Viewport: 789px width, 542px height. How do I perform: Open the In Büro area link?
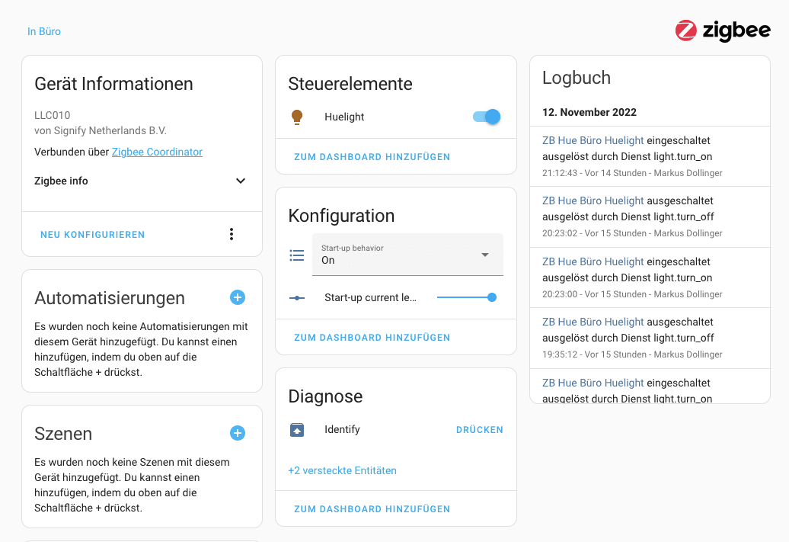coord(44,31)
